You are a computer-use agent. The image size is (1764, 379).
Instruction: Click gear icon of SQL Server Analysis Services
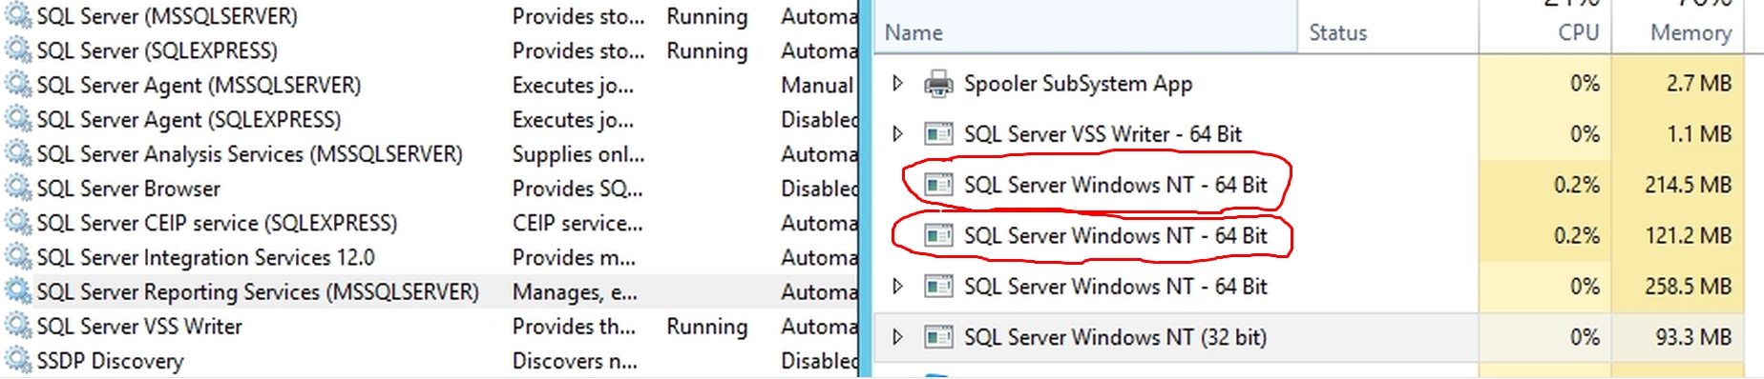pyautogui.click(x=17, y=153)
